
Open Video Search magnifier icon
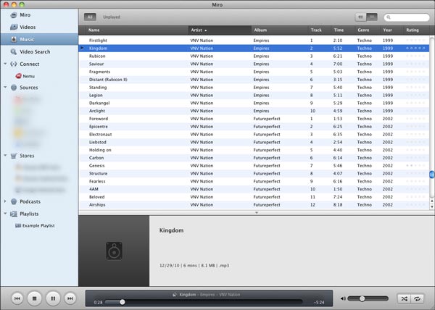tap(13, 52)
